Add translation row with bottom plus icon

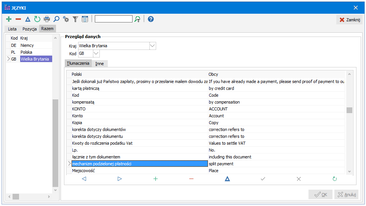point(155,179)
